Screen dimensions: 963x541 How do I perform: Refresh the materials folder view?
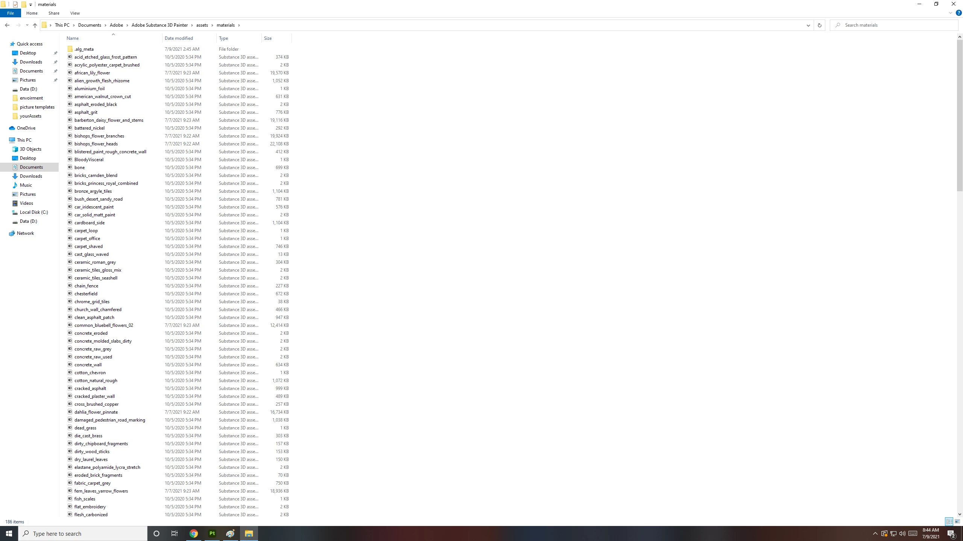point(819,25)
